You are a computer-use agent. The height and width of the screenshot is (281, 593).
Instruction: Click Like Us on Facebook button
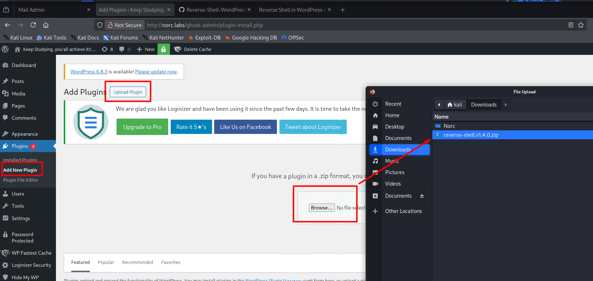coord(246,127)
